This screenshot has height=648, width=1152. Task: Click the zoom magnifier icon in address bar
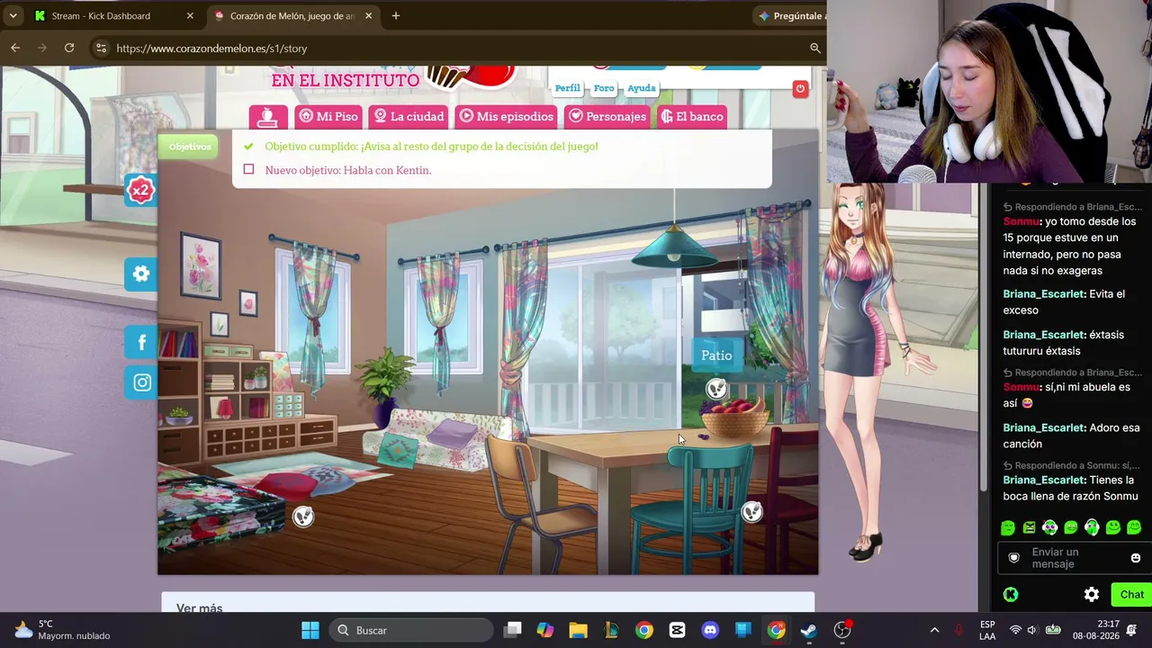tap(814, 49)
